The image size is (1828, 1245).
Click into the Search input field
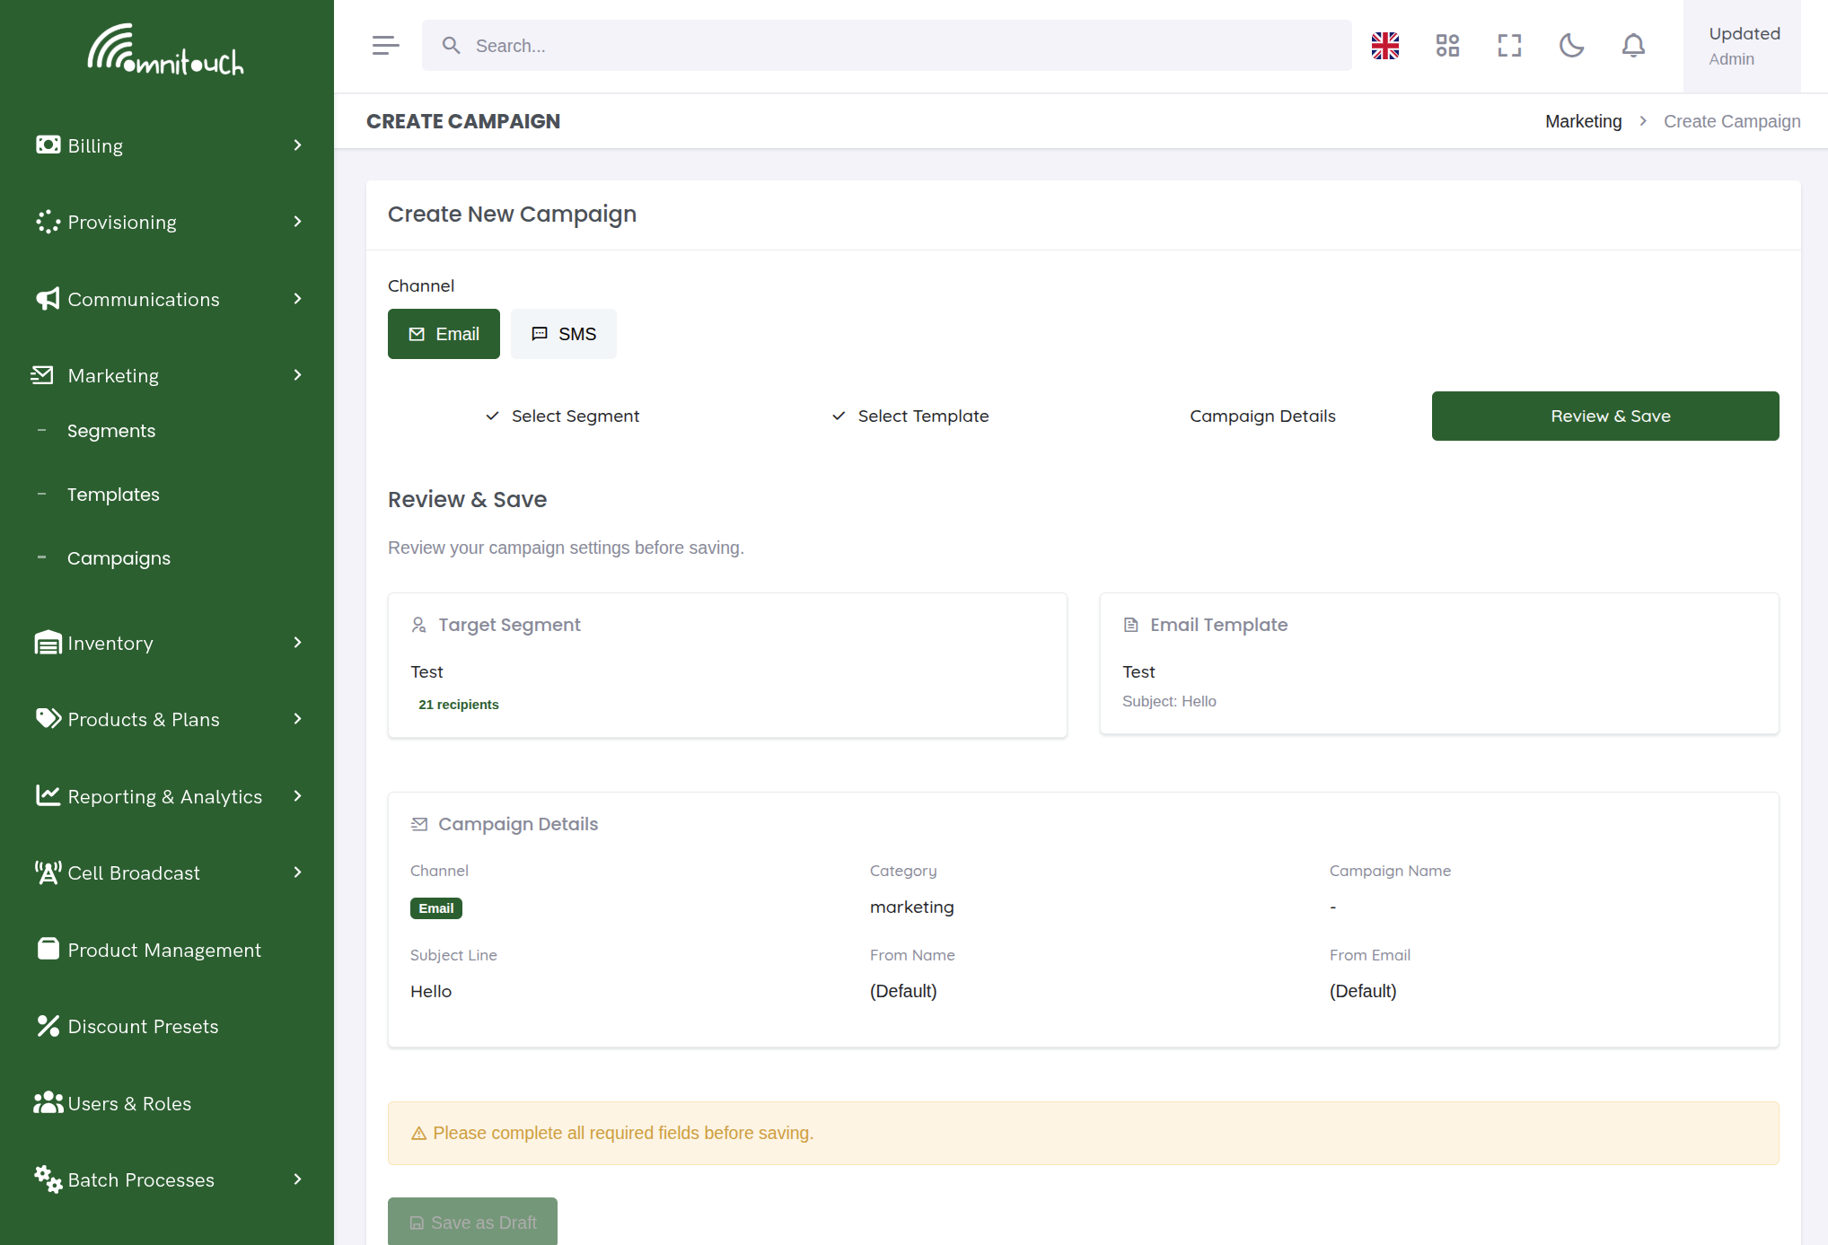point(887,46)
